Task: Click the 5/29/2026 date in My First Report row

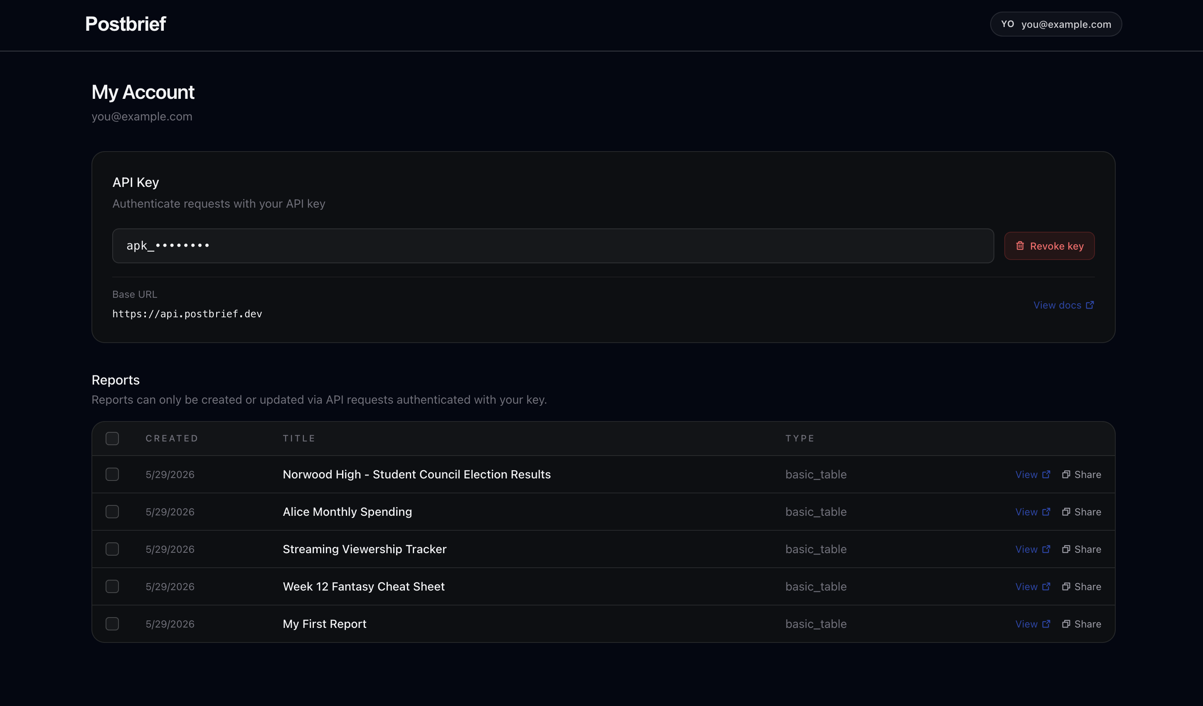Action: click(170, 624)
